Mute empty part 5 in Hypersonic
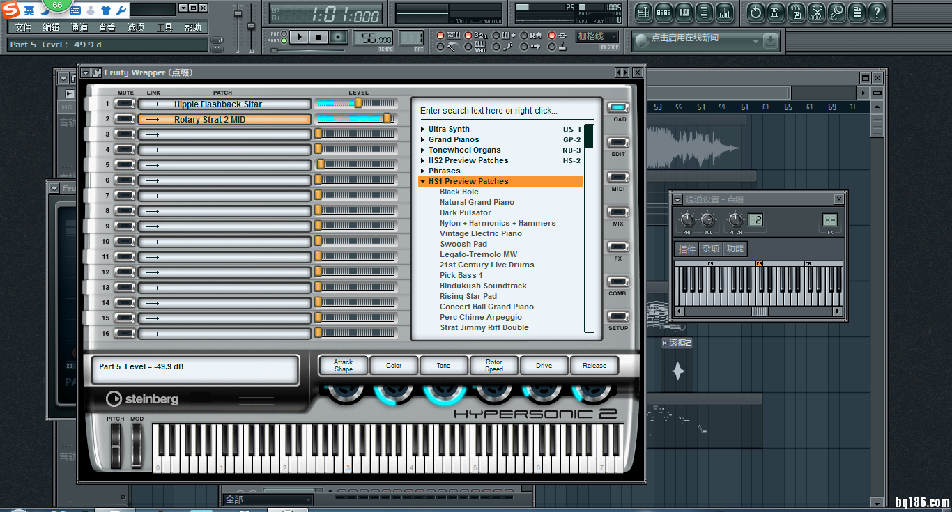This screenshot has width=952, height=512. coord(125,165)
